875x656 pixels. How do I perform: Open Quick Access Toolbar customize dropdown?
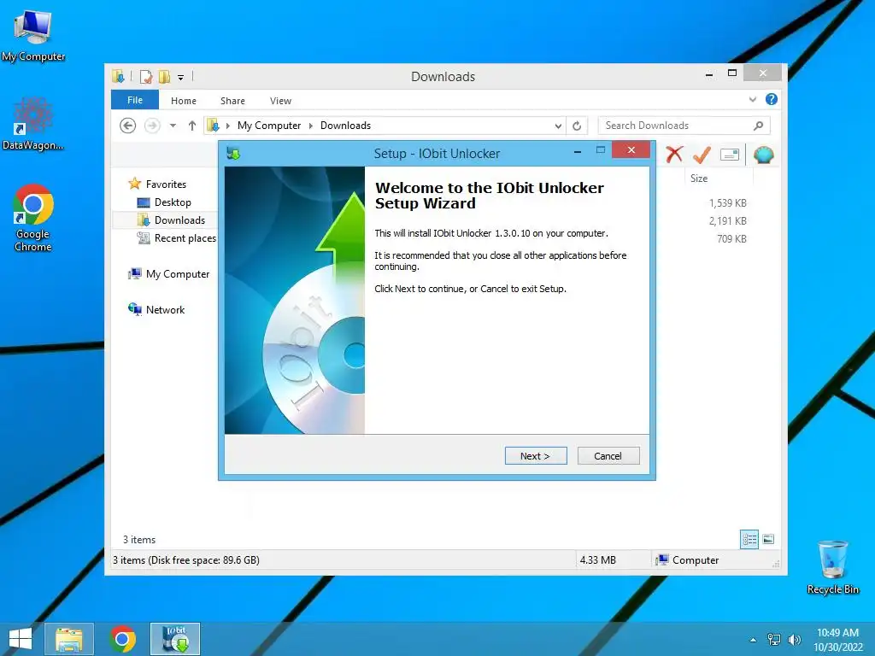pos(181,78)
